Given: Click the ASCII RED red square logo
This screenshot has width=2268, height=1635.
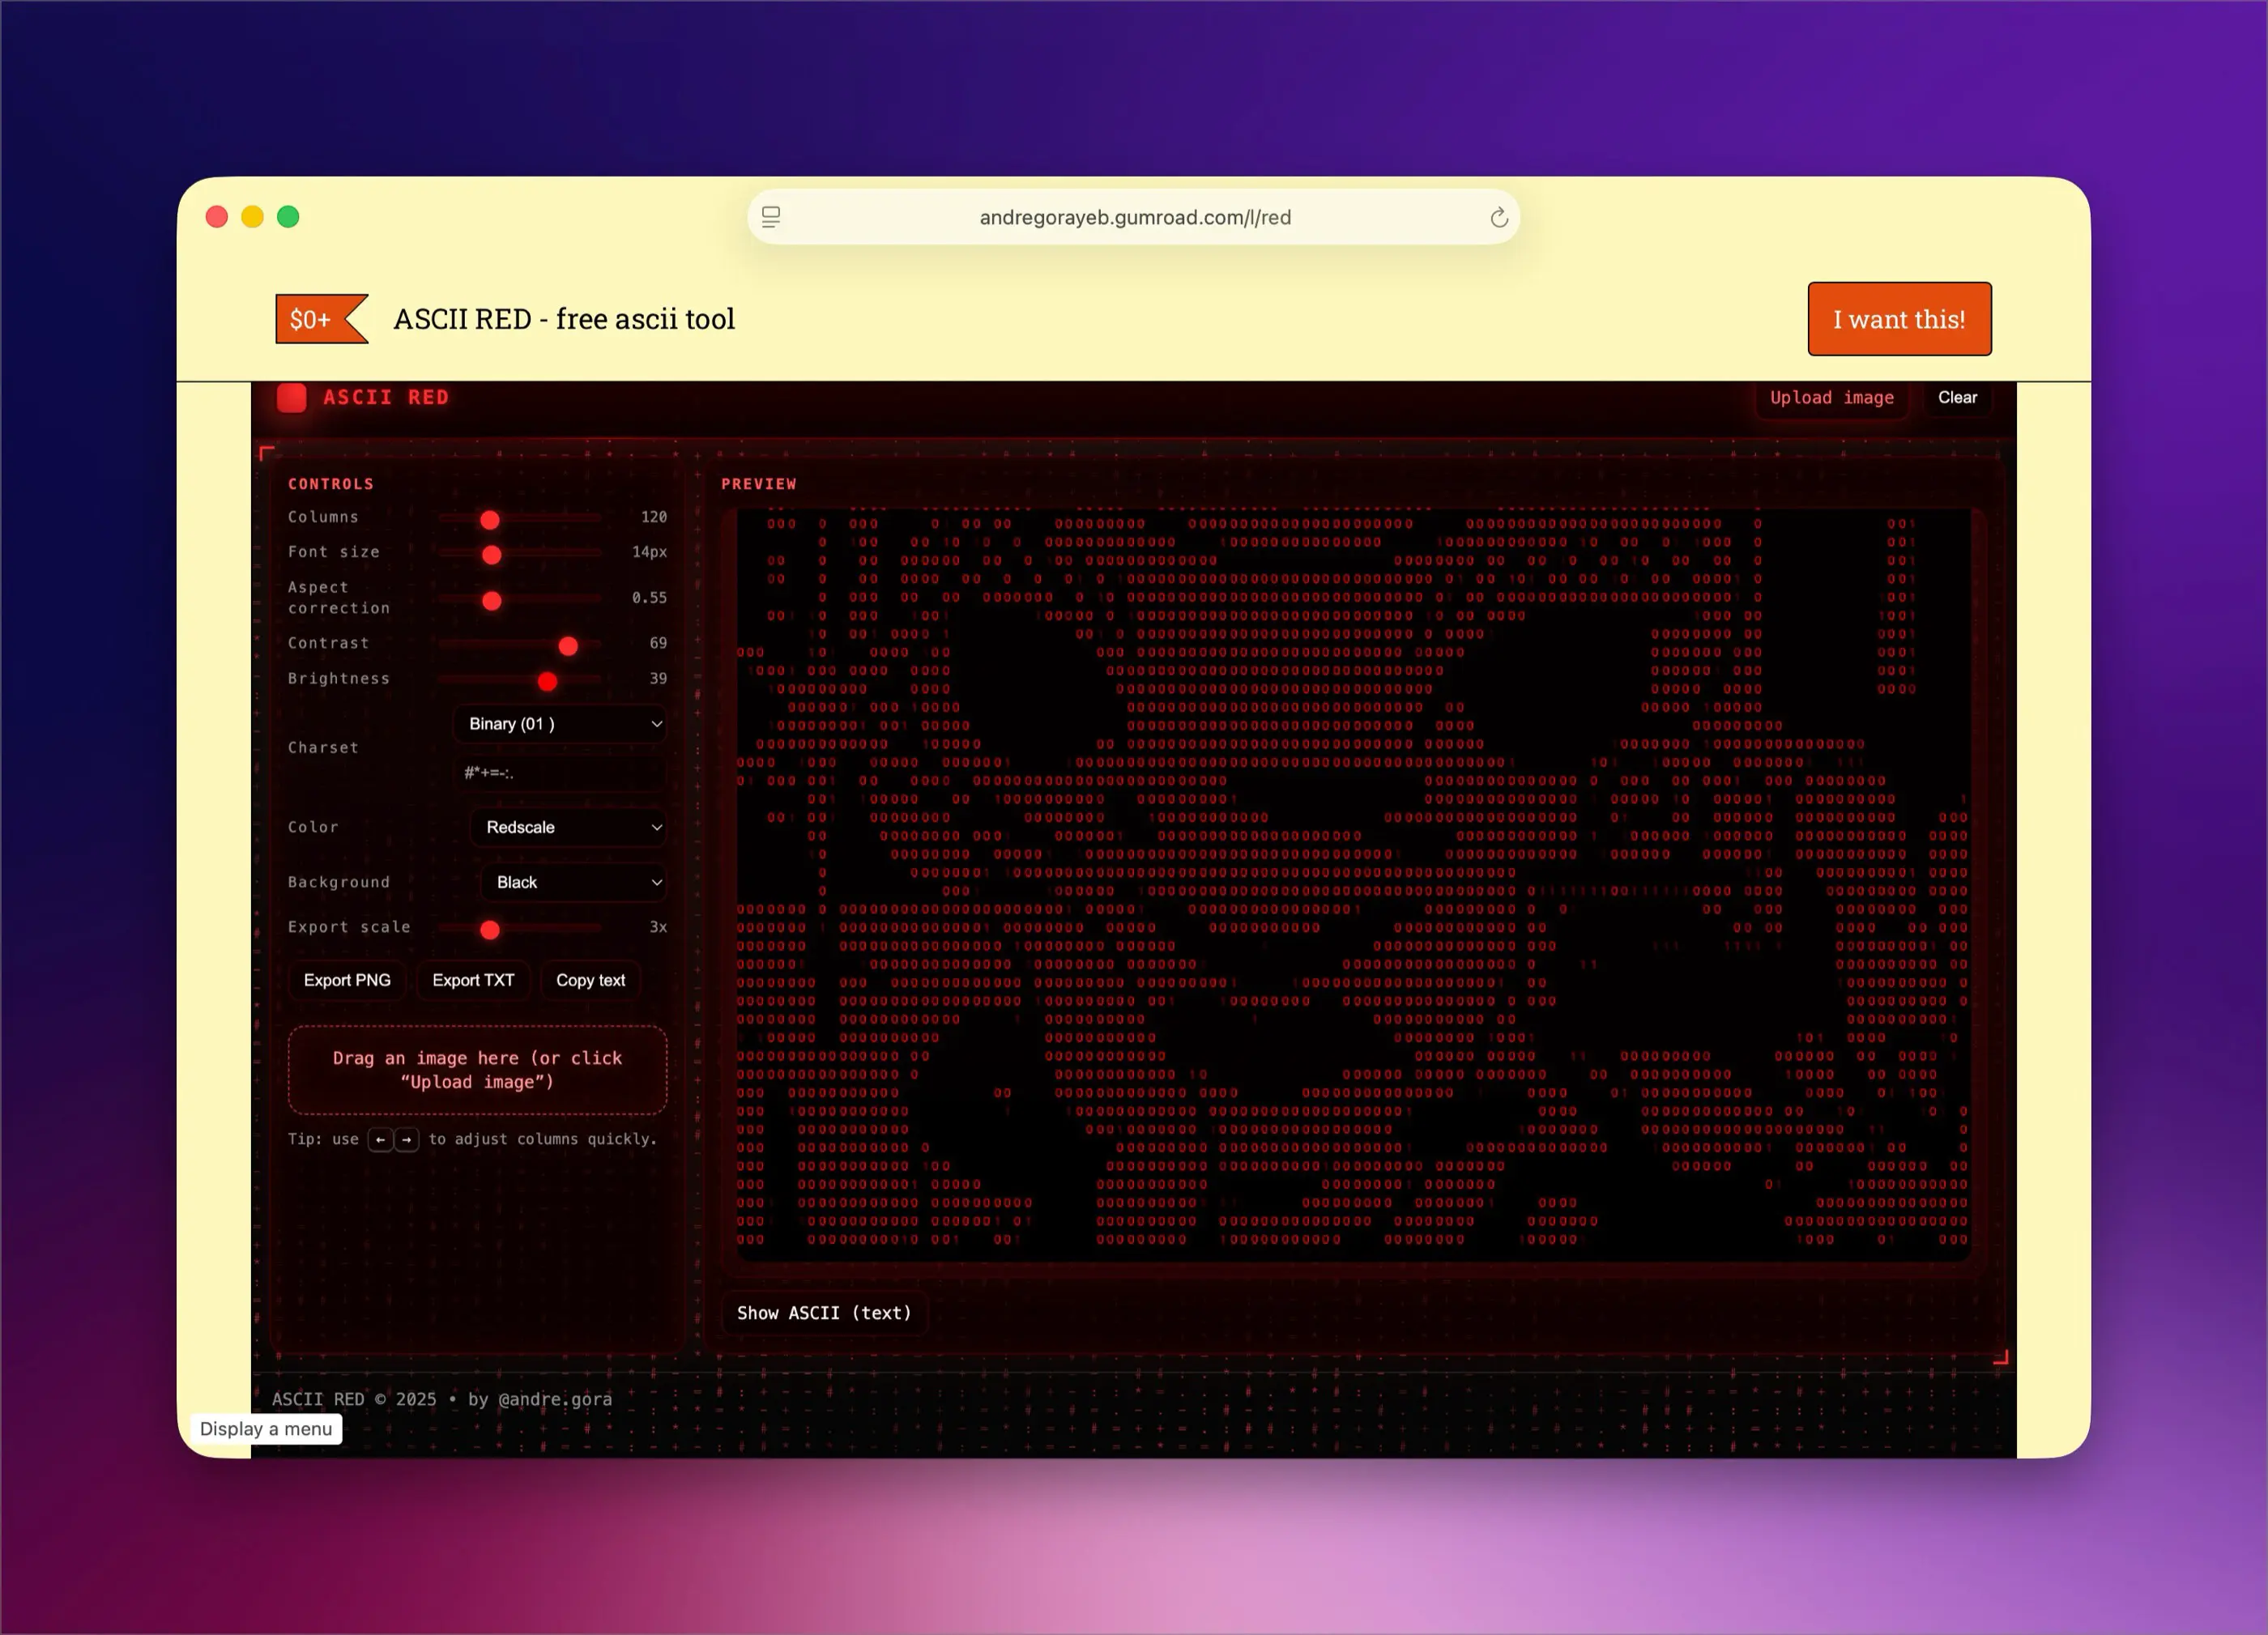Looking at the screenshot, I should pos(292,398).
